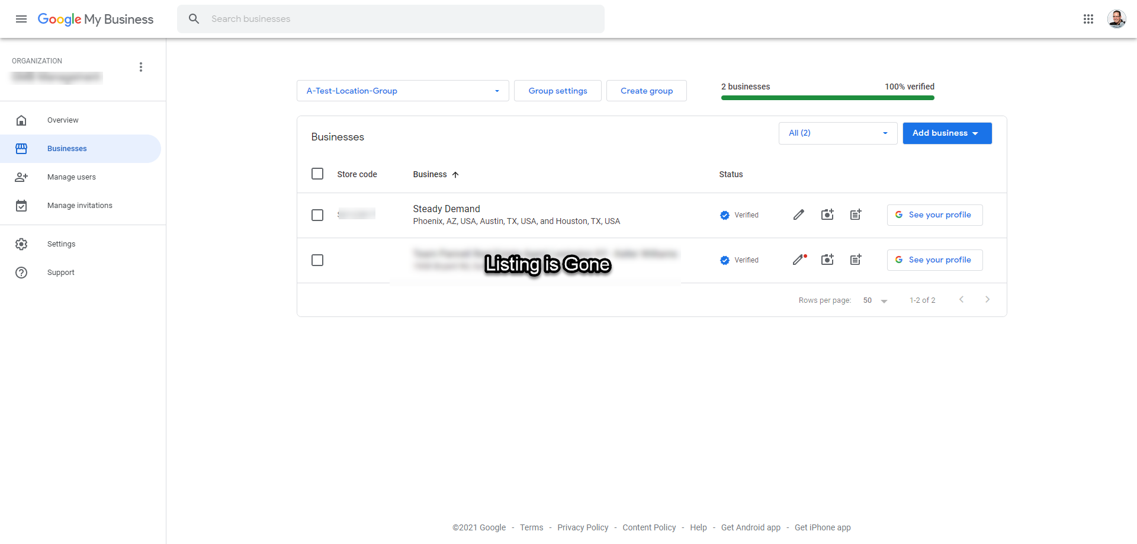Change rows per page dropdown
The width and height of the screenshot is (1137, 544).
pyautogui.click(x=875, y=300)
